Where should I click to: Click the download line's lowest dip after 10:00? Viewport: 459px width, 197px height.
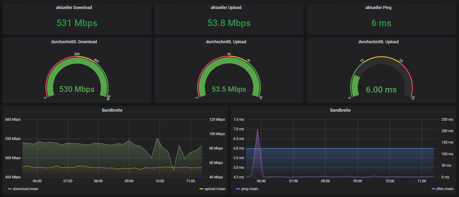pyautogui.click(x=173, y=170)
